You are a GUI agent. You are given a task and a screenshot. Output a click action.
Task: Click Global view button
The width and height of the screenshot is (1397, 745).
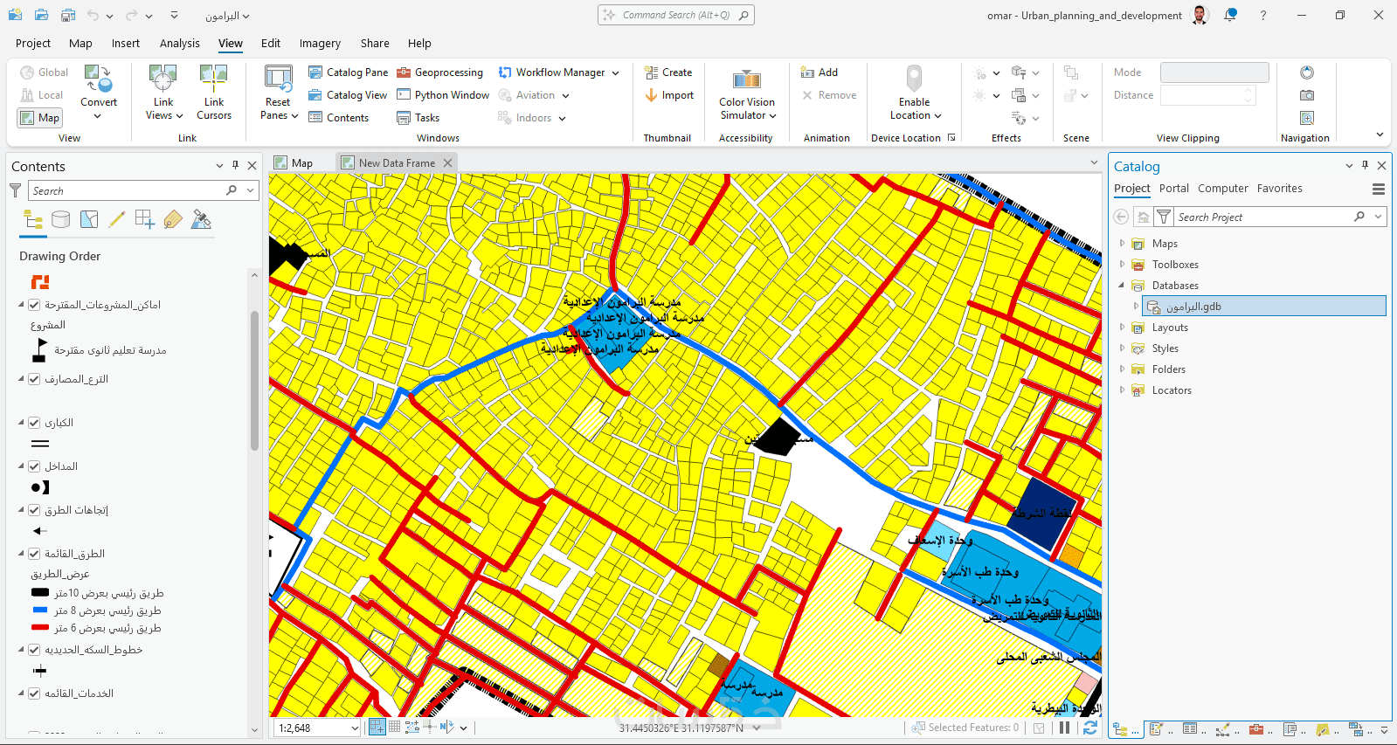coord(44,72)
